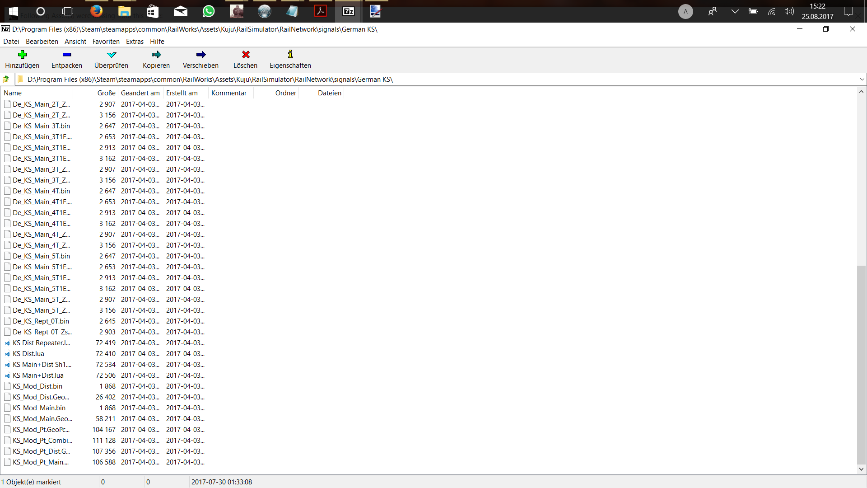Select the KS Dist.lua file
The image size is (867, 488).
pyautogui.click(x=28, y=354)
